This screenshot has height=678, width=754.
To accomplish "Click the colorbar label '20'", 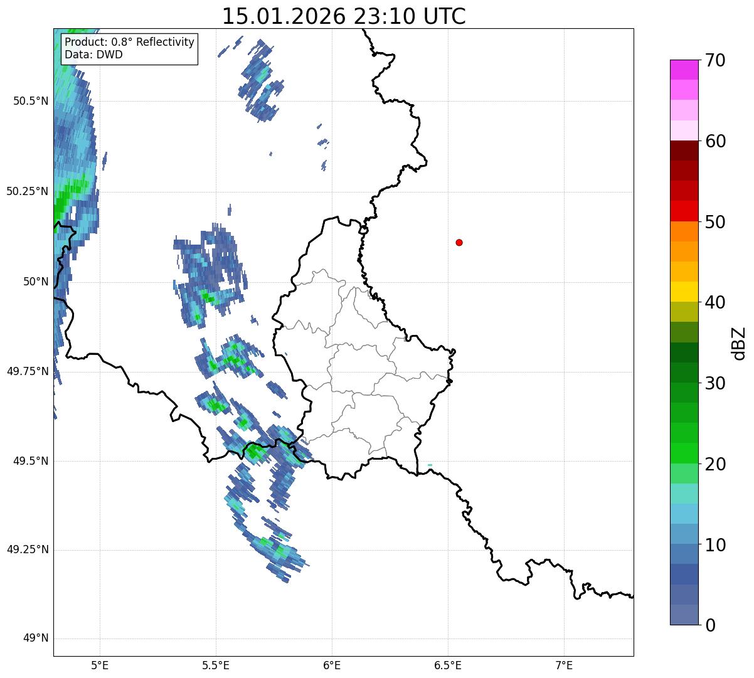I will point(715,464).
